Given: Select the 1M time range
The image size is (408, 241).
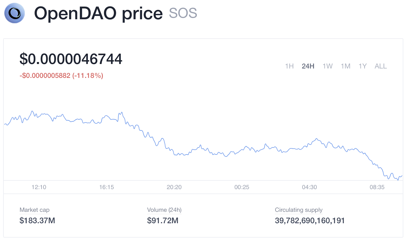Looking at the screenshot, I should [x=346, y=66].
